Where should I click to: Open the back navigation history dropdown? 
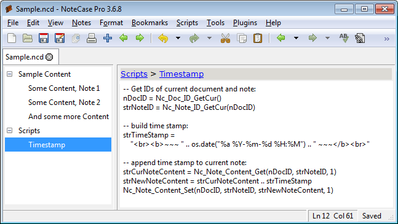(x=296, y=38)
